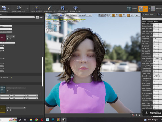Click the Apply Changes button
The image size is (162, 122).
[6, 32]
